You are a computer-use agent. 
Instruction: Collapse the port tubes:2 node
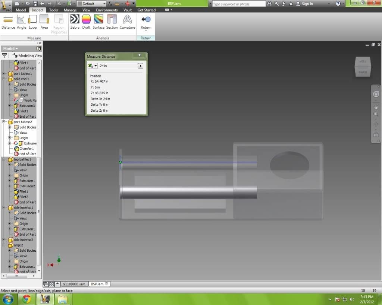4,122
